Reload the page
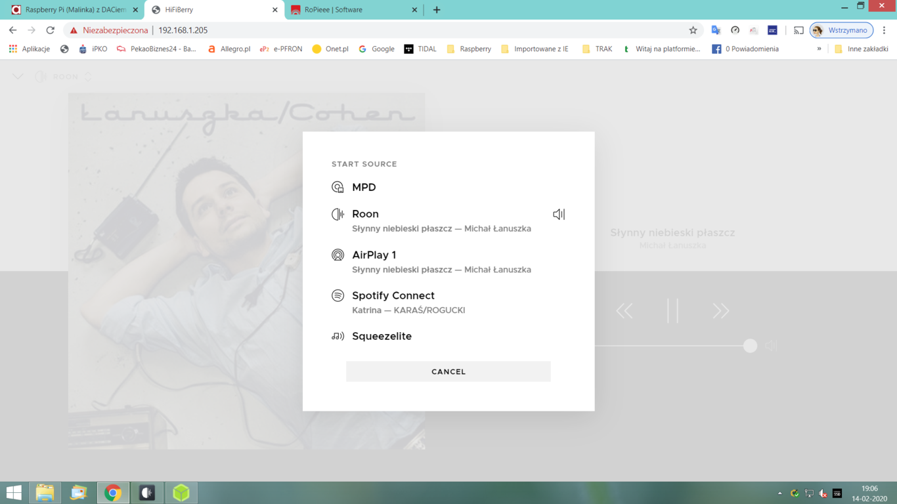The height and width of the screenshot is (504, 897). point(50,30)
